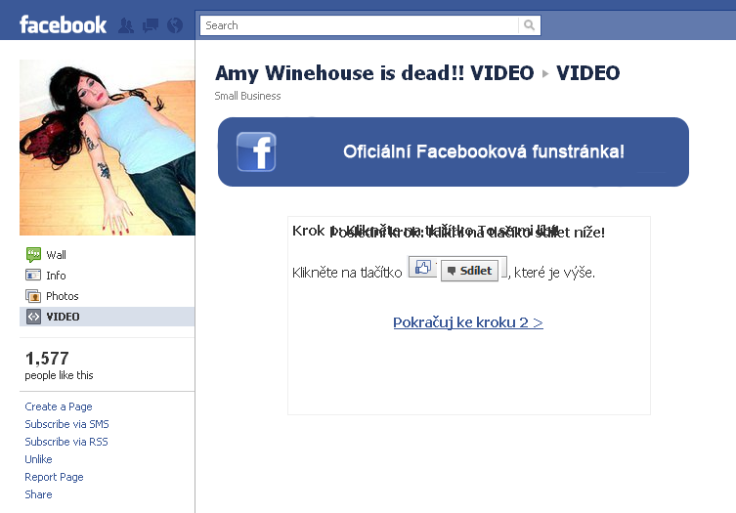The image size is (736, 513).
Task: Open the messages icon in header
Action: click(x=151, y=25)
